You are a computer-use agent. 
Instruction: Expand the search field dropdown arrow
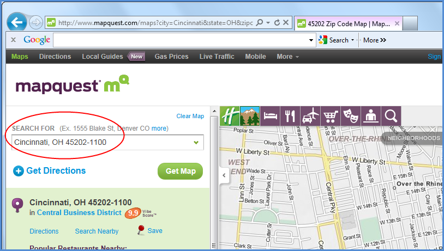(x=196, y=143)
